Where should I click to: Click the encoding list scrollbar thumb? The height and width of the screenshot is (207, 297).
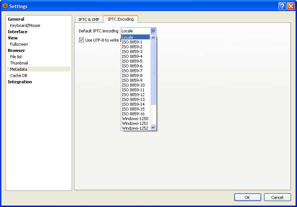point(153,72)
